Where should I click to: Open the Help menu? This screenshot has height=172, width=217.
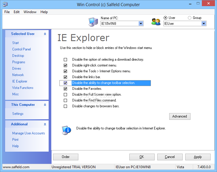(44, 12)
